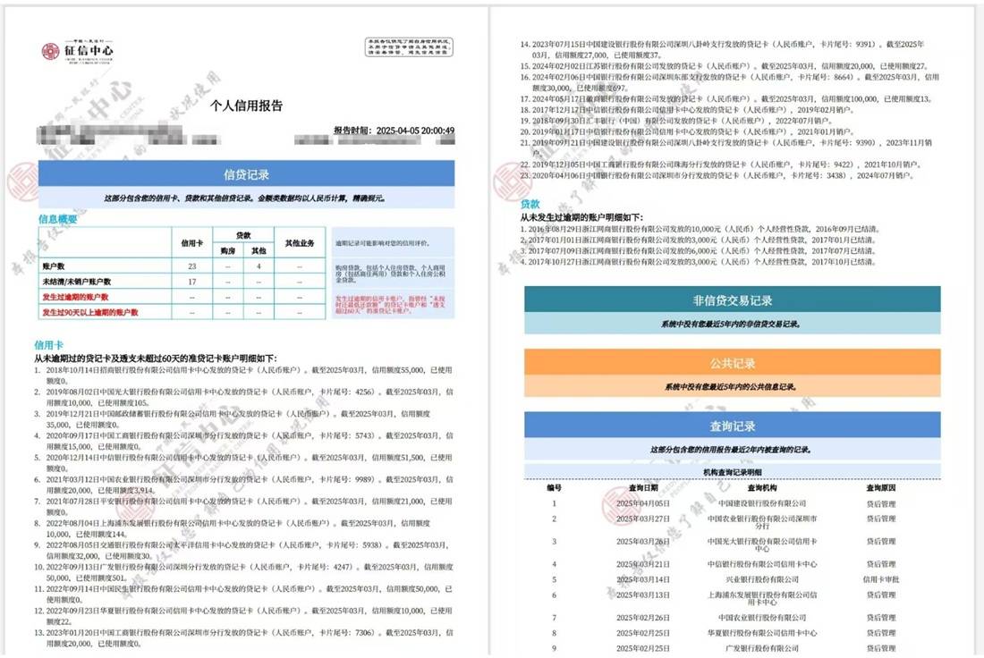Click card entry 22 with card tail 9422
This screenshot has width=984, height=658.
point(720,164)
